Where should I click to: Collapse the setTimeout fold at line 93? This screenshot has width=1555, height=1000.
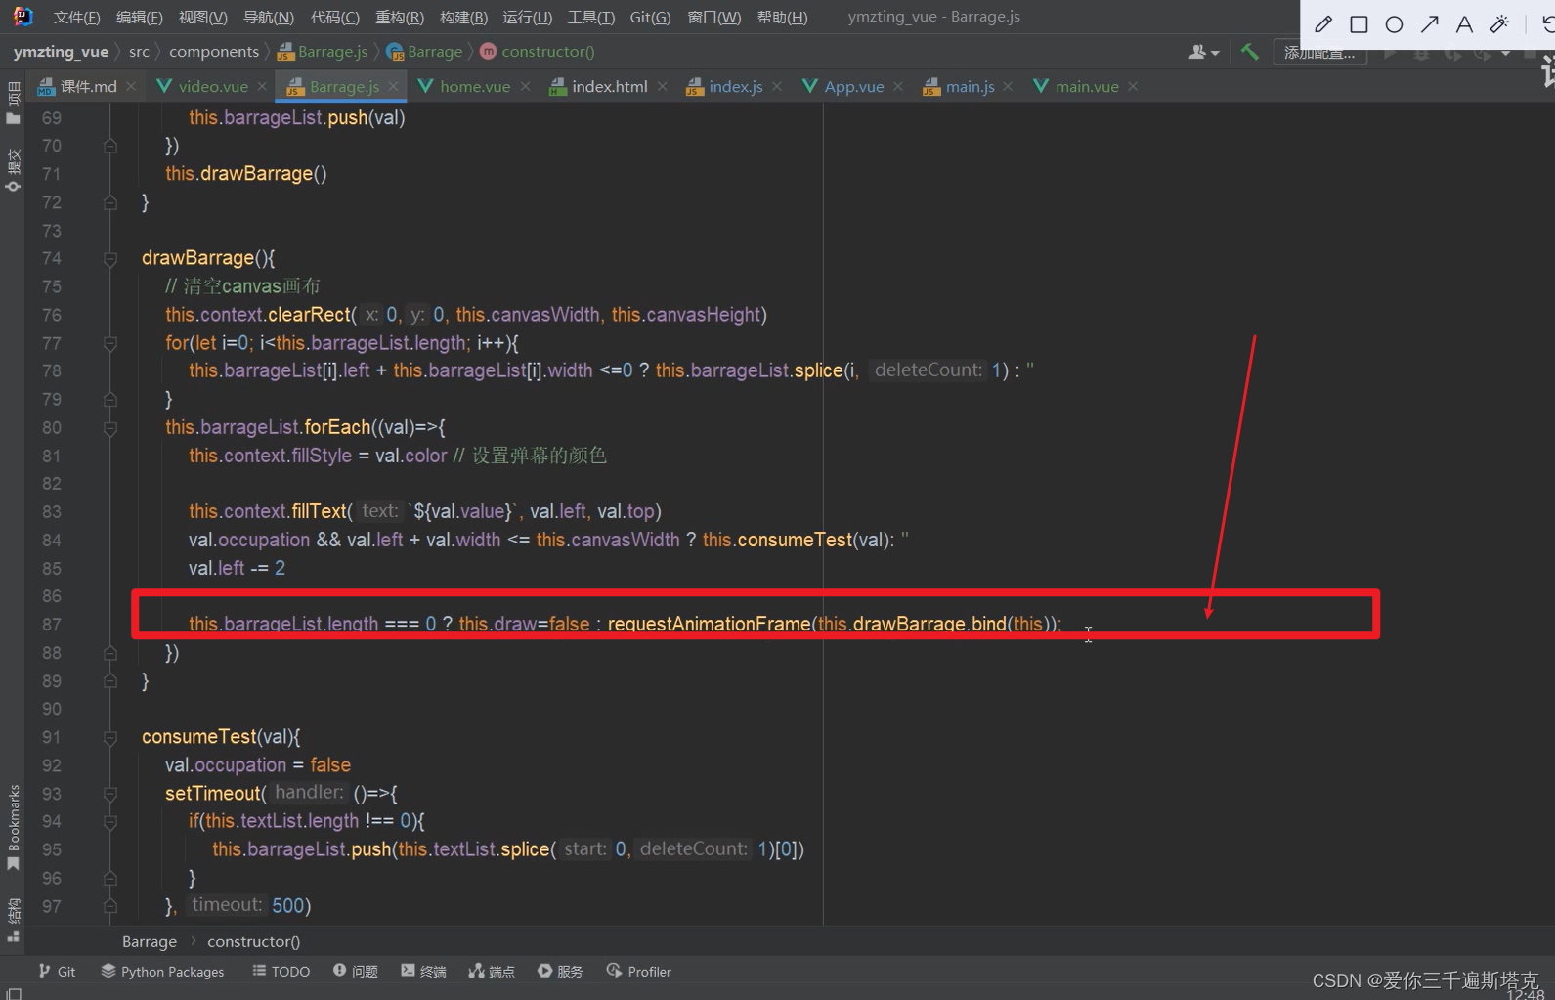point(110,794)
